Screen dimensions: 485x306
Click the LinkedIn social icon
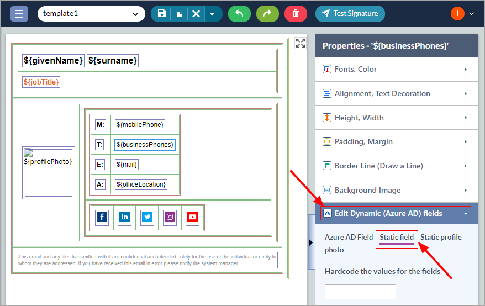tap(125, 217)
